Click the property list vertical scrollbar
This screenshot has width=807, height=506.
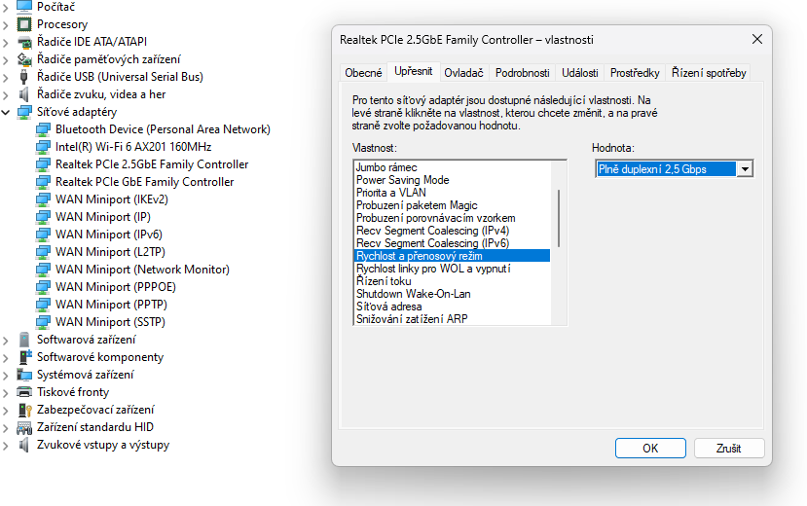pyautogui.click(x=559, y=219)
